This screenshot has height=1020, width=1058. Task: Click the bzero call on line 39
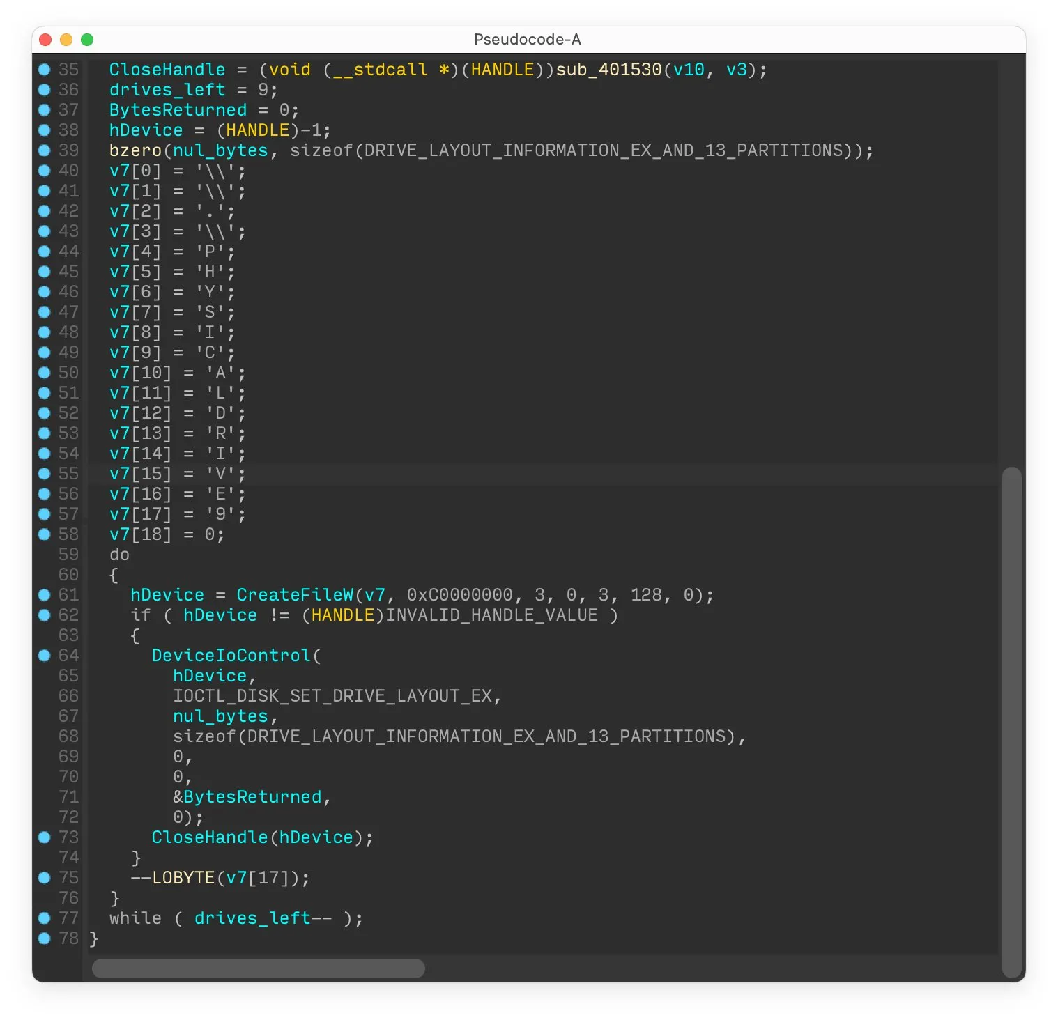135,150
